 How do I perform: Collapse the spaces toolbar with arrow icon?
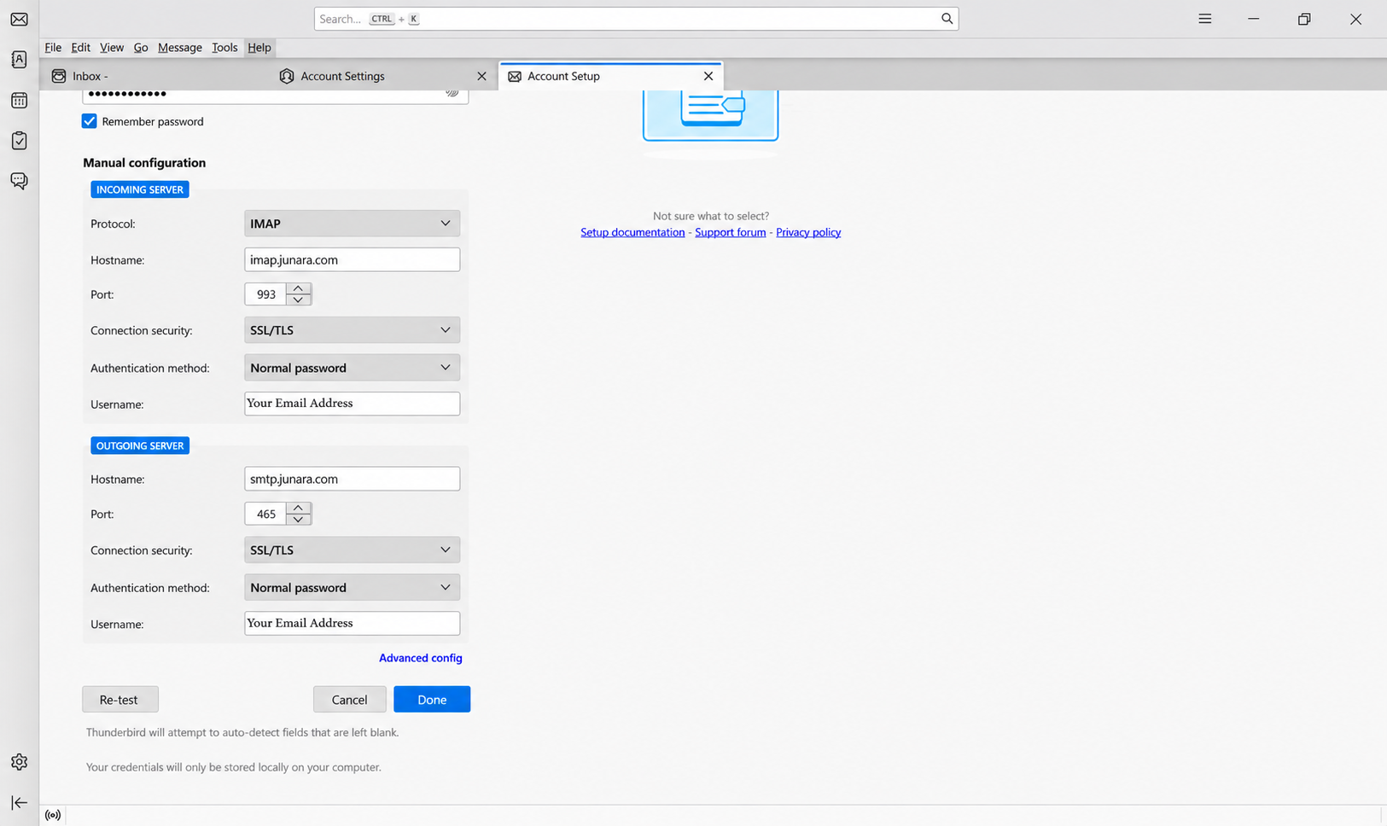click(19, 803)
